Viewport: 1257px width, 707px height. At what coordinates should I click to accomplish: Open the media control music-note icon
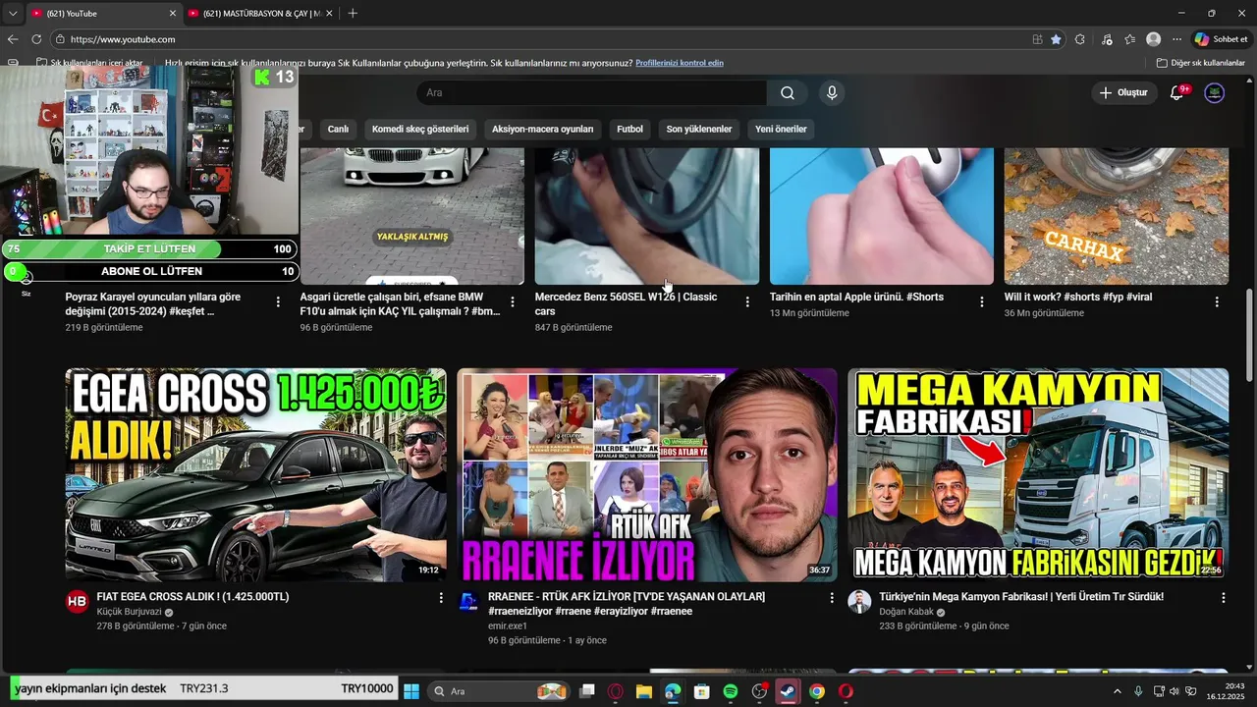(x=1107, y=39)
